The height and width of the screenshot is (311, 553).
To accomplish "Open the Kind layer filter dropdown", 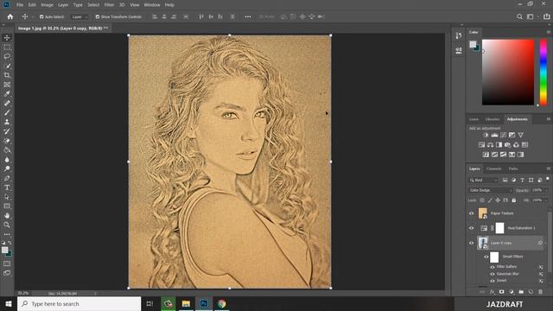I will (x=483, y=181).
